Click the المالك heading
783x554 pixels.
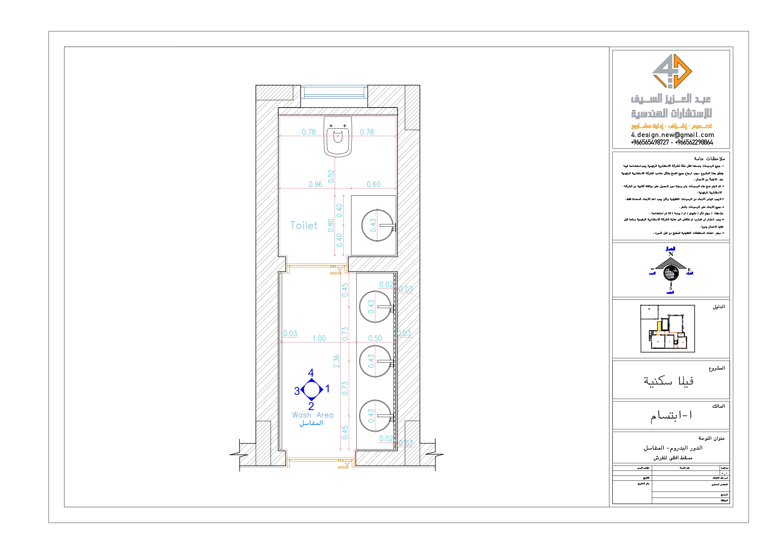coord(718,406)
